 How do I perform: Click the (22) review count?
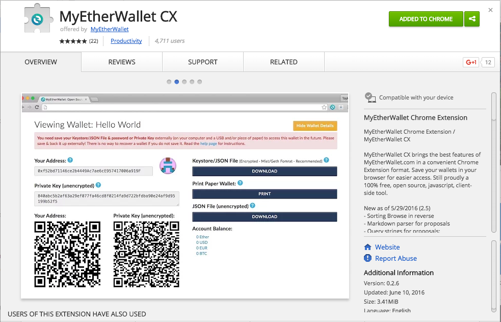tap(94, 41)
